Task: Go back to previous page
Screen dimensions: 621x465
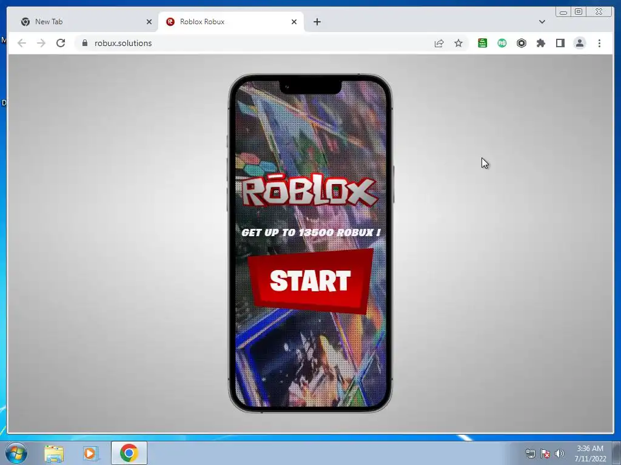Action: click(22, 43)
